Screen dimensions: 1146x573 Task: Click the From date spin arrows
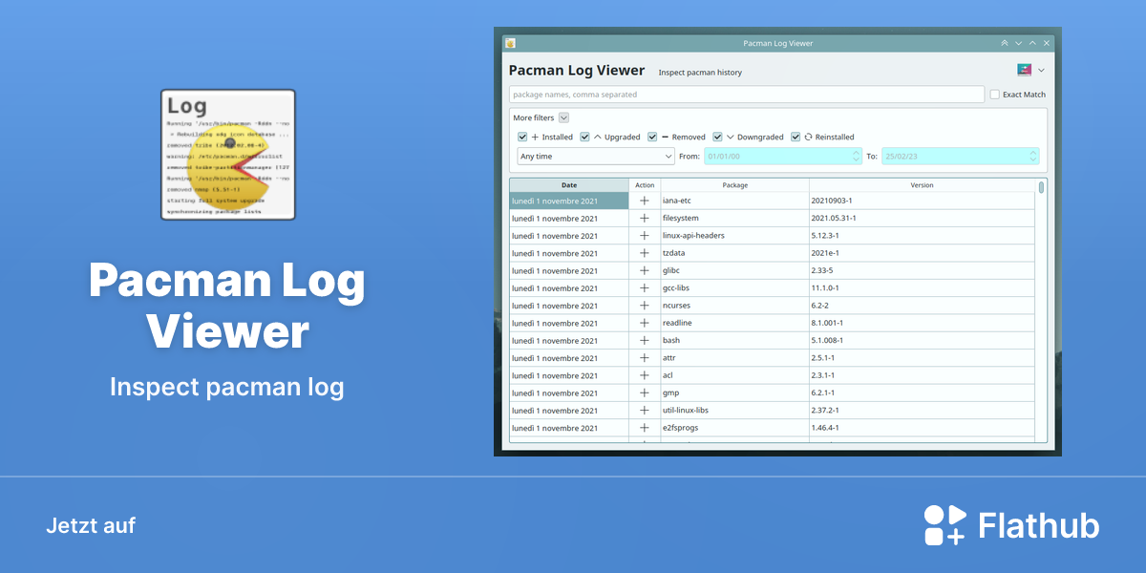856,156
